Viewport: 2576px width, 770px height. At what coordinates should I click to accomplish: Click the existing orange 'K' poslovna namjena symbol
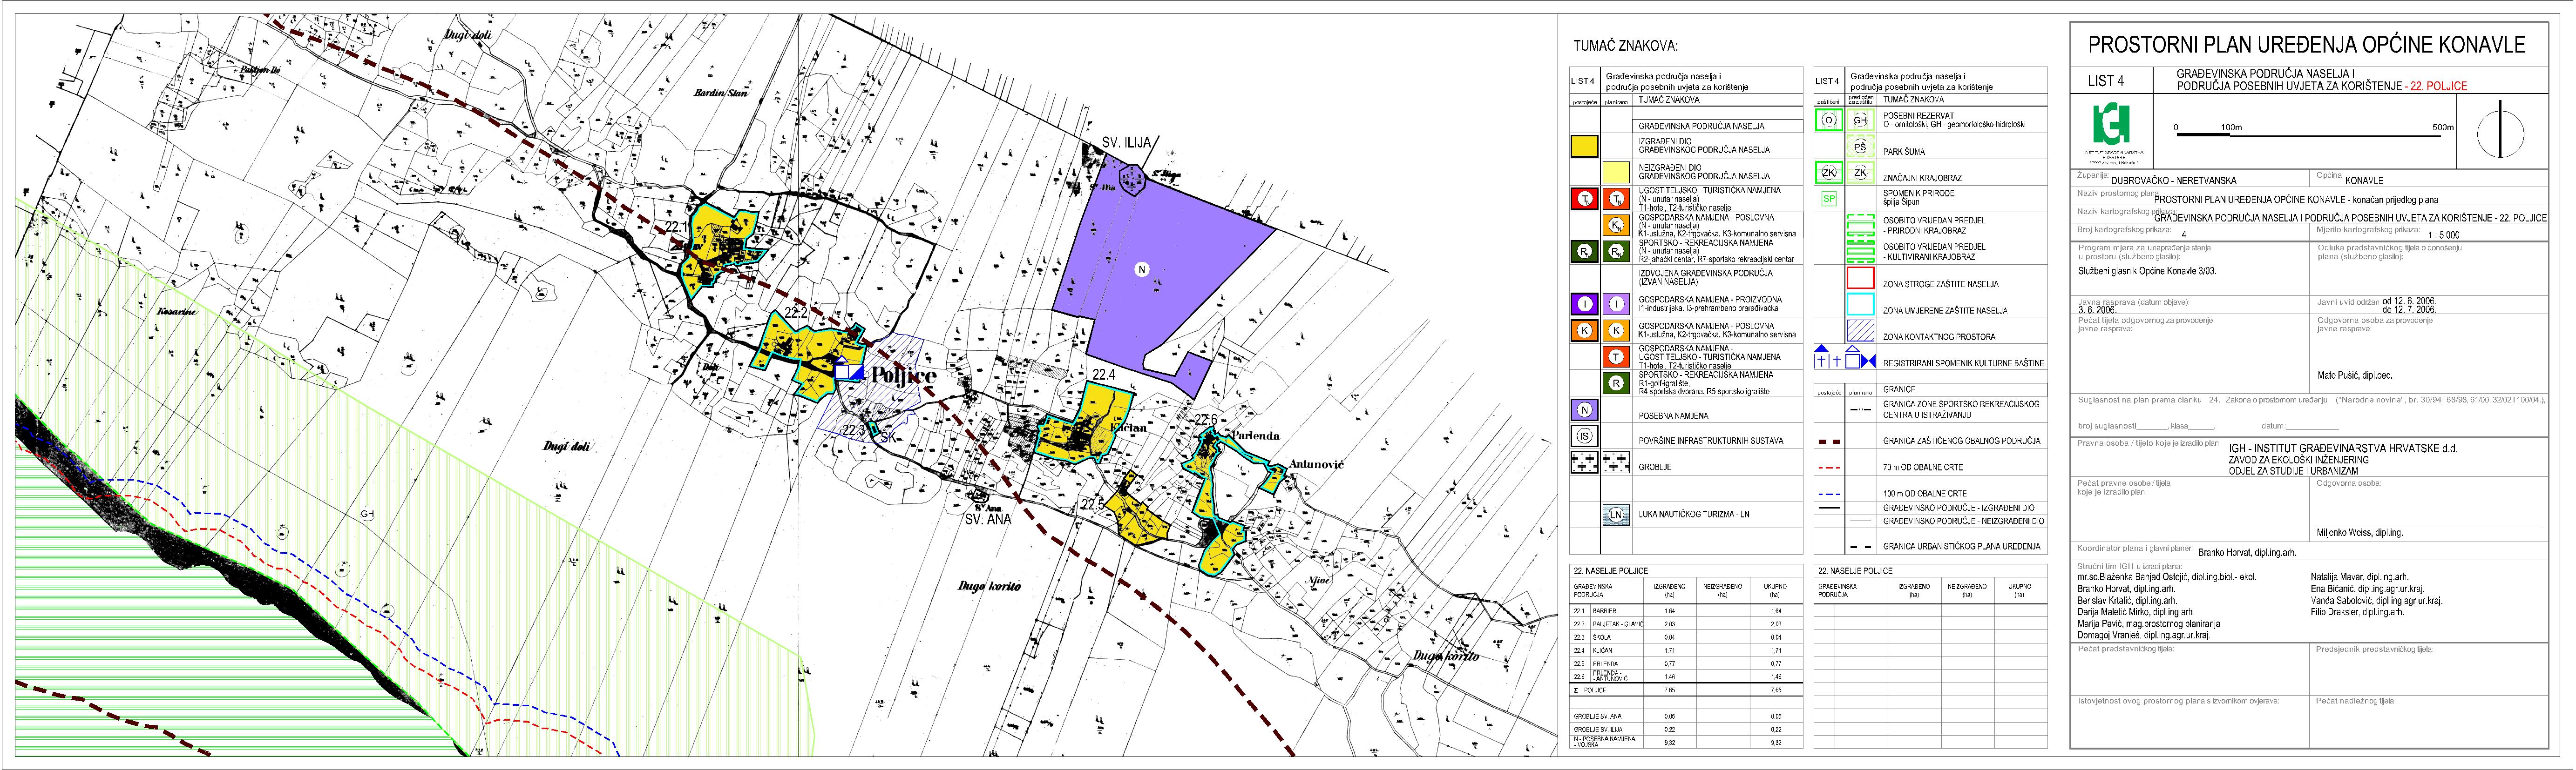click(1584, 331)
